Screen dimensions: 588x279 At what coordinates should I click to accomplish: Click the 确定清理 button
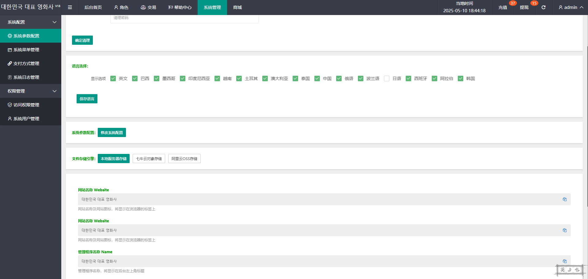pyautogui.click(x=82, y=40)
